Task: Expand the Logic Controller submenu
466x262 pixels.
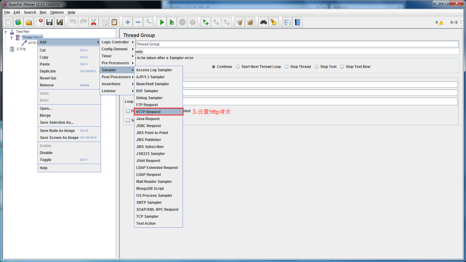Action: 117,42
